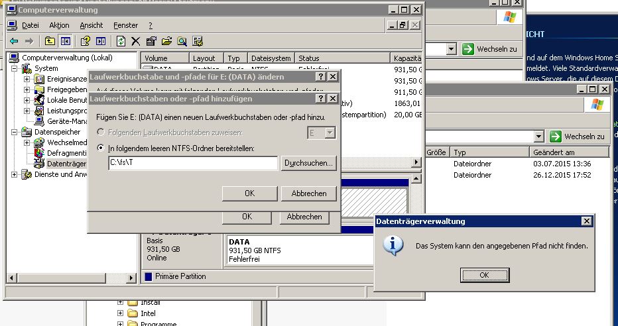Click the blue Primäre Partition legend swatch
Screen dimensions: 618x326
coord(148,276)
